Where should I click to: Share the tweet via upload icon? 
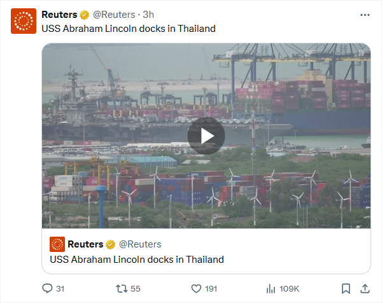click(x=365, y=288)
